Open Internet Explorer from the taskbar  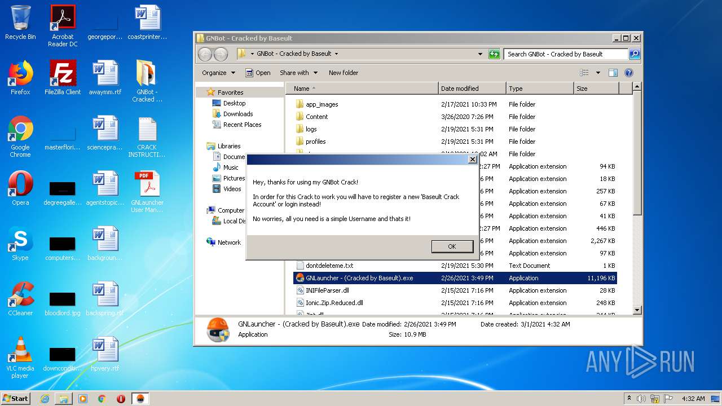coord(45,398)
